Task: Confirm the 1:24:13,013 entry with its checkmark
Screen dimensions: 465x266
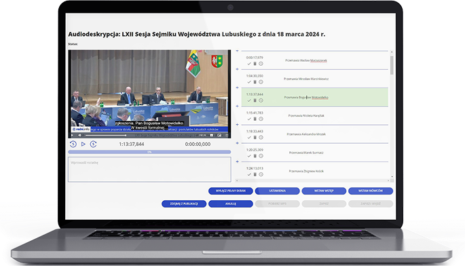Action: click(249, 174)
